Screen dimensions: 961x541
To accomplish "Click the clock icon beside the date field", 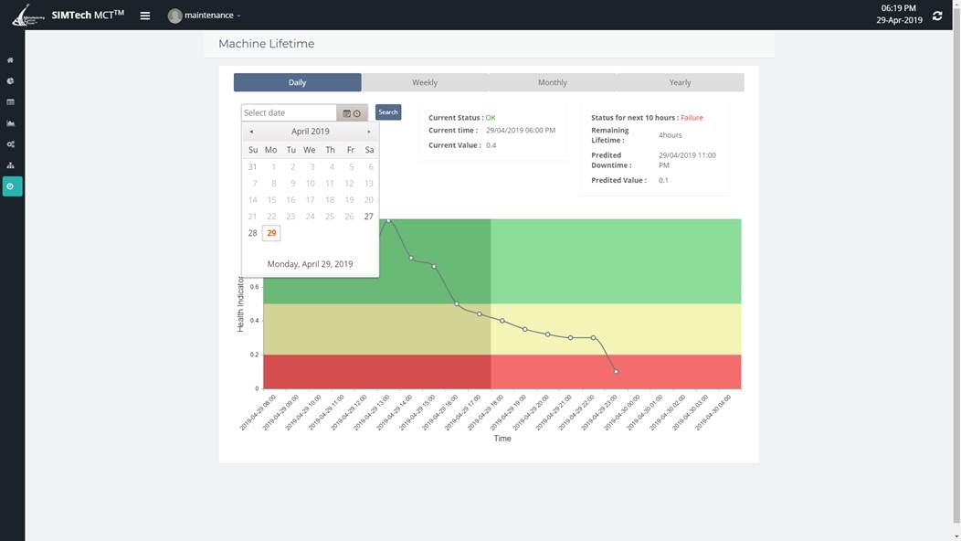I will [356, 113].
